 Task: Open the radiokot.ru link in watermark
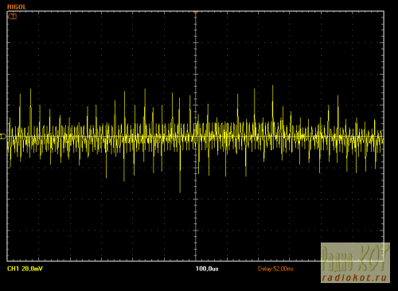pyautogui.click(x=354, y=277)
